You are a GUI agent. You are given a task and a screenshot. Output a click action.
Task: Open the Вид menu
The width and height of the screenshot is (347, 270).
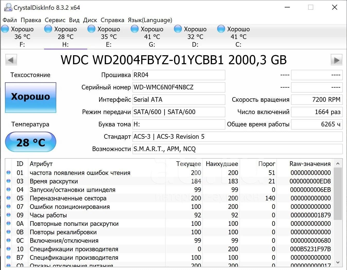74,20
